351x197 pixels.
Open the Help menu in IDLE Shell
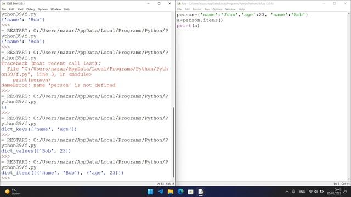pos(67,9)
